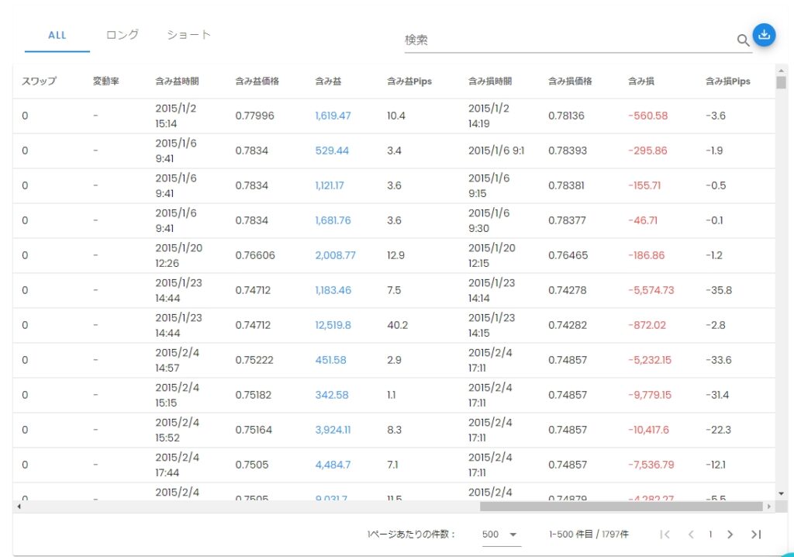Click the blue download button
The image size is (794, 557).
point(764,35)
